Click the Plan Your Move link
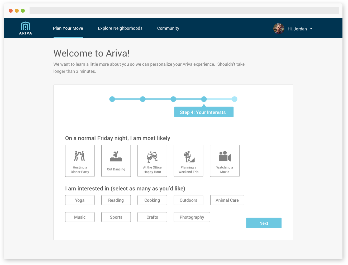This screenshot has width=348, height=265. click(x=68, y=28)
